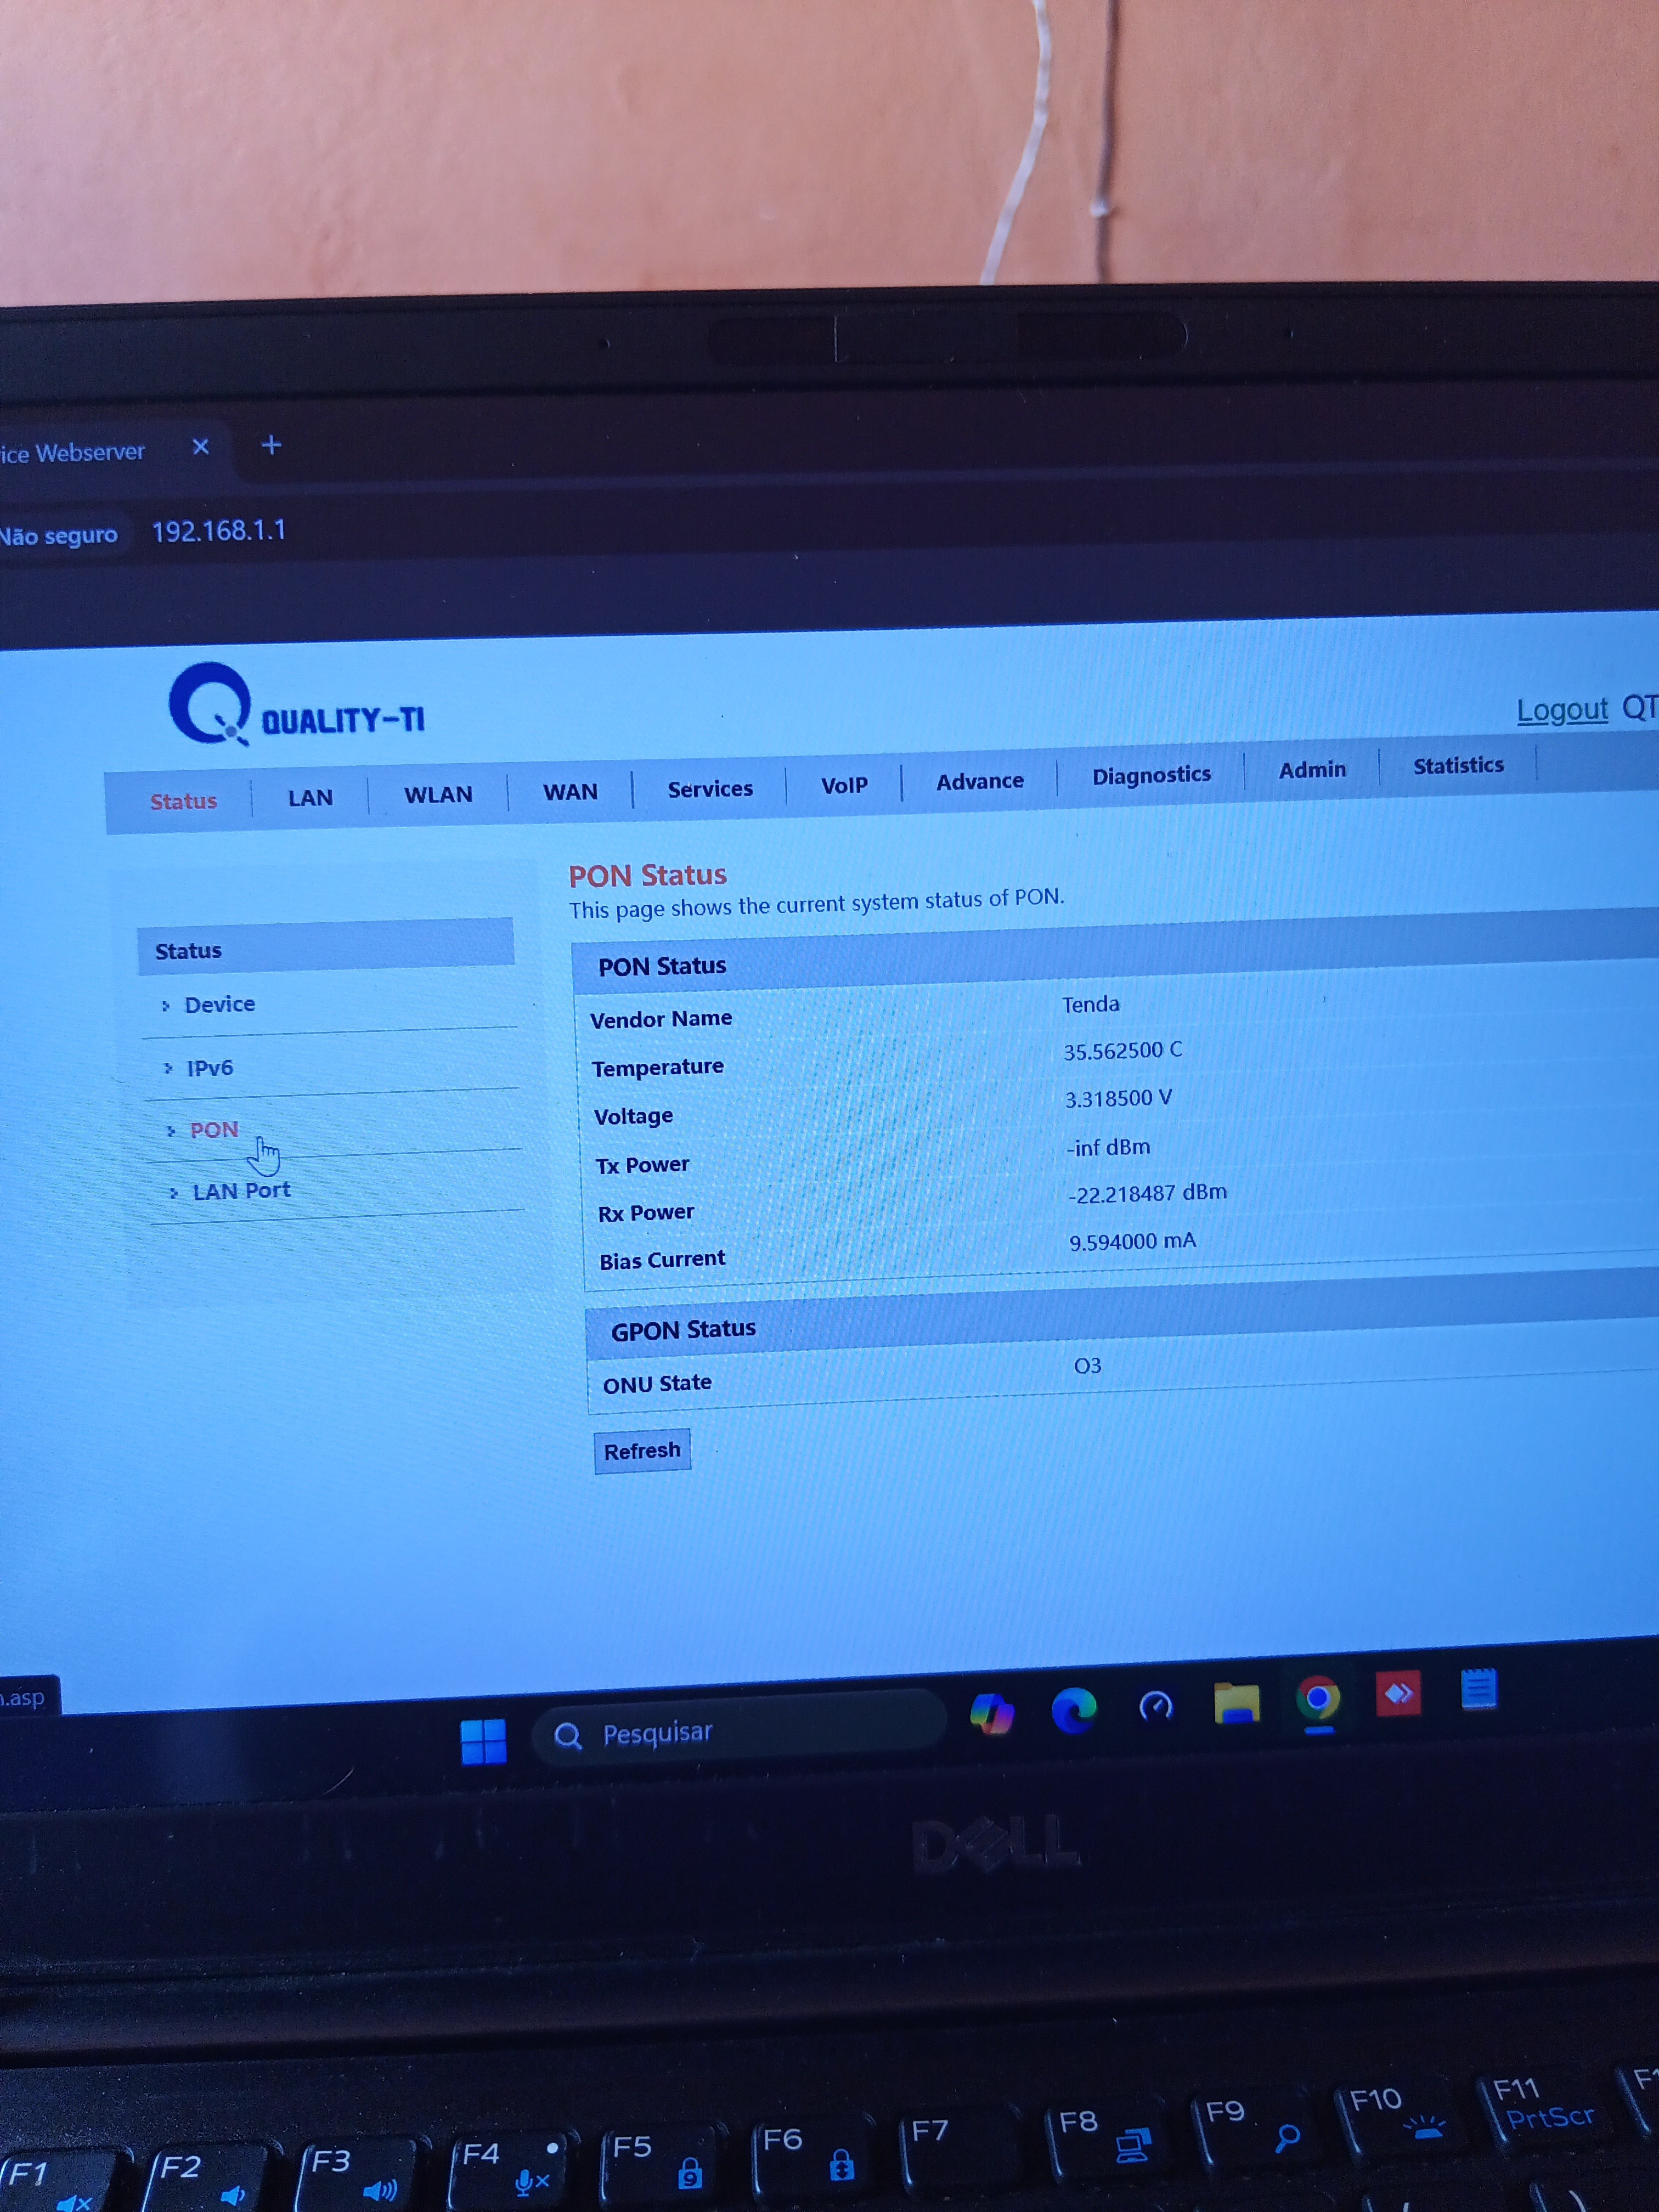Switch to the WLAN tab

click(438, 795)
